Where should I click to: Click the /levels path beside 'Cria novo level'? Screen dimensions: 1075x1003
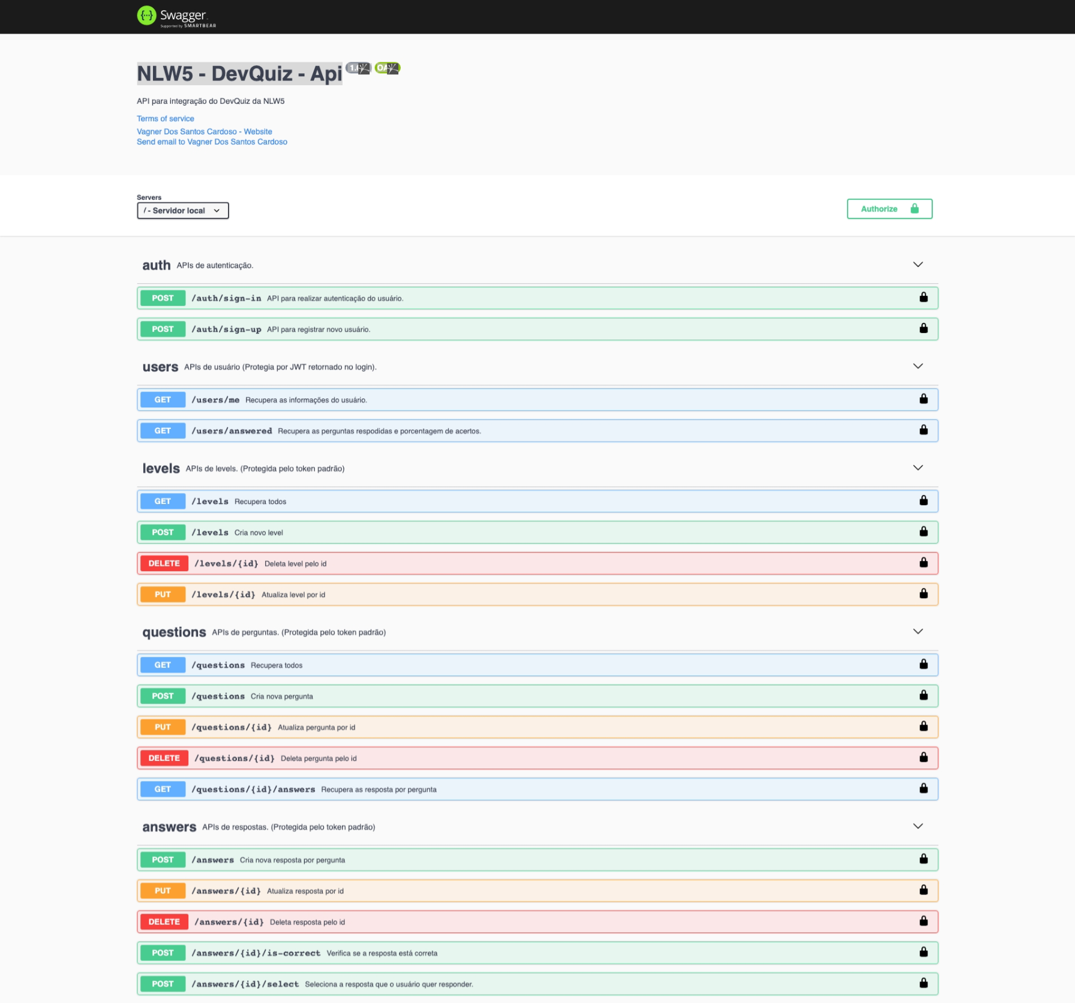point(210,533)
